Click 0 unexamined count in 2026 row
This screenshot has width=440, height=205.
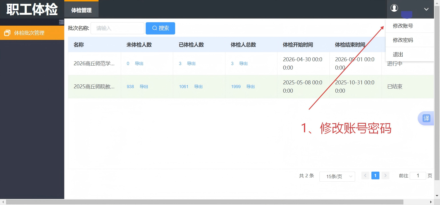pyautogui.click(x=128, y=64)
